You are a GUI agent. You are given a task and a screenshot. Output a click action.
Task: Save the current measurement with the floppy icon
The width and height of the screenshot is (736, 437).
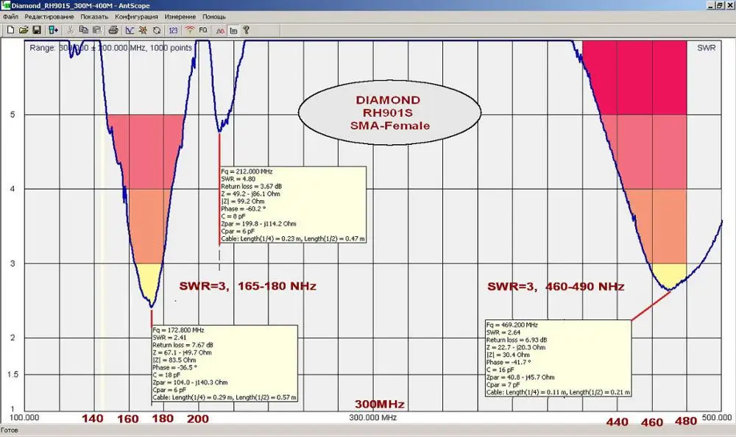(x=37, y=30)
